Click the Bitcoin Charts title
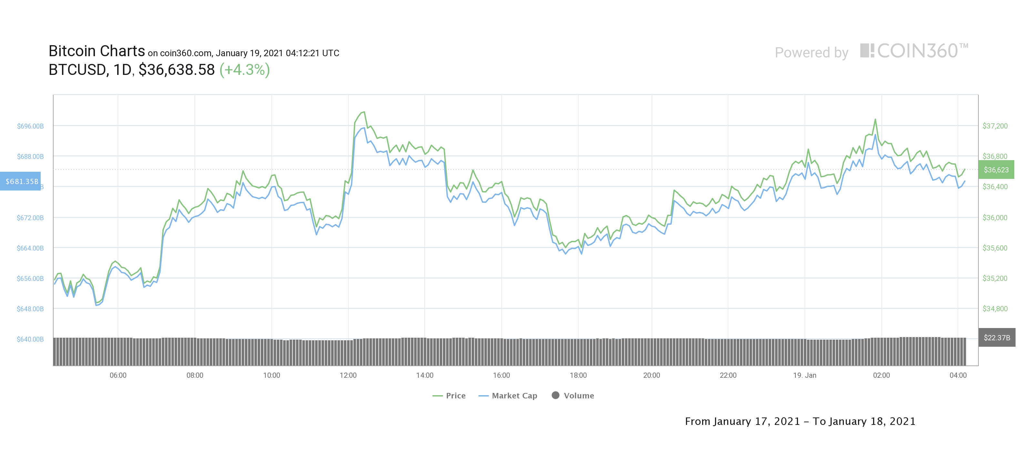 point(97,51)
